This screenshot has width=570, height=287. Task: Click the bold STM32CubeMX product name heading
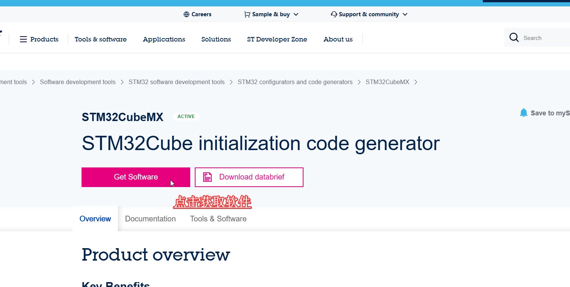point(123,117)
